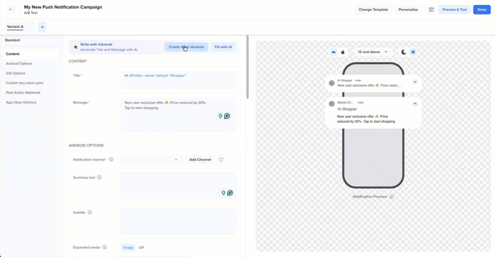Open App Inbox Delivery section
495x257 pixels.
(x=21, y=102)
